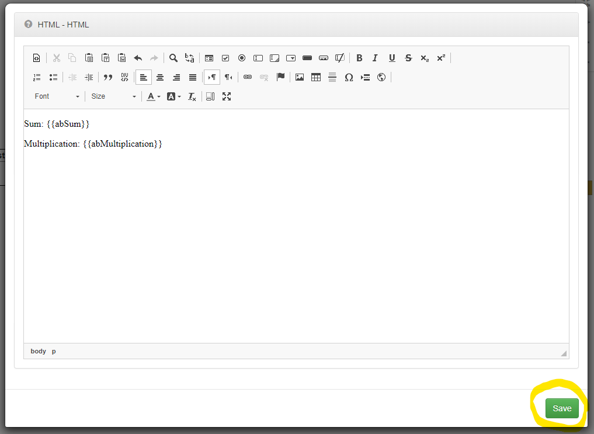Copy selection with the Copy icon
Image resolution: width=594 pixels, height=434 pixels.
72,58
